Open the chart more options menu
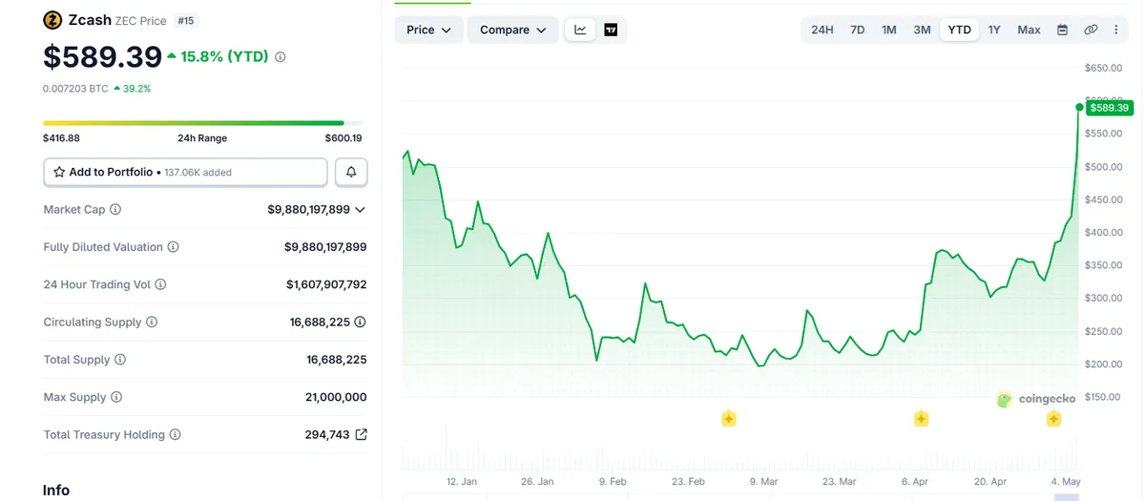This screenshot has height=501, width=1145. pos(1116,30)
